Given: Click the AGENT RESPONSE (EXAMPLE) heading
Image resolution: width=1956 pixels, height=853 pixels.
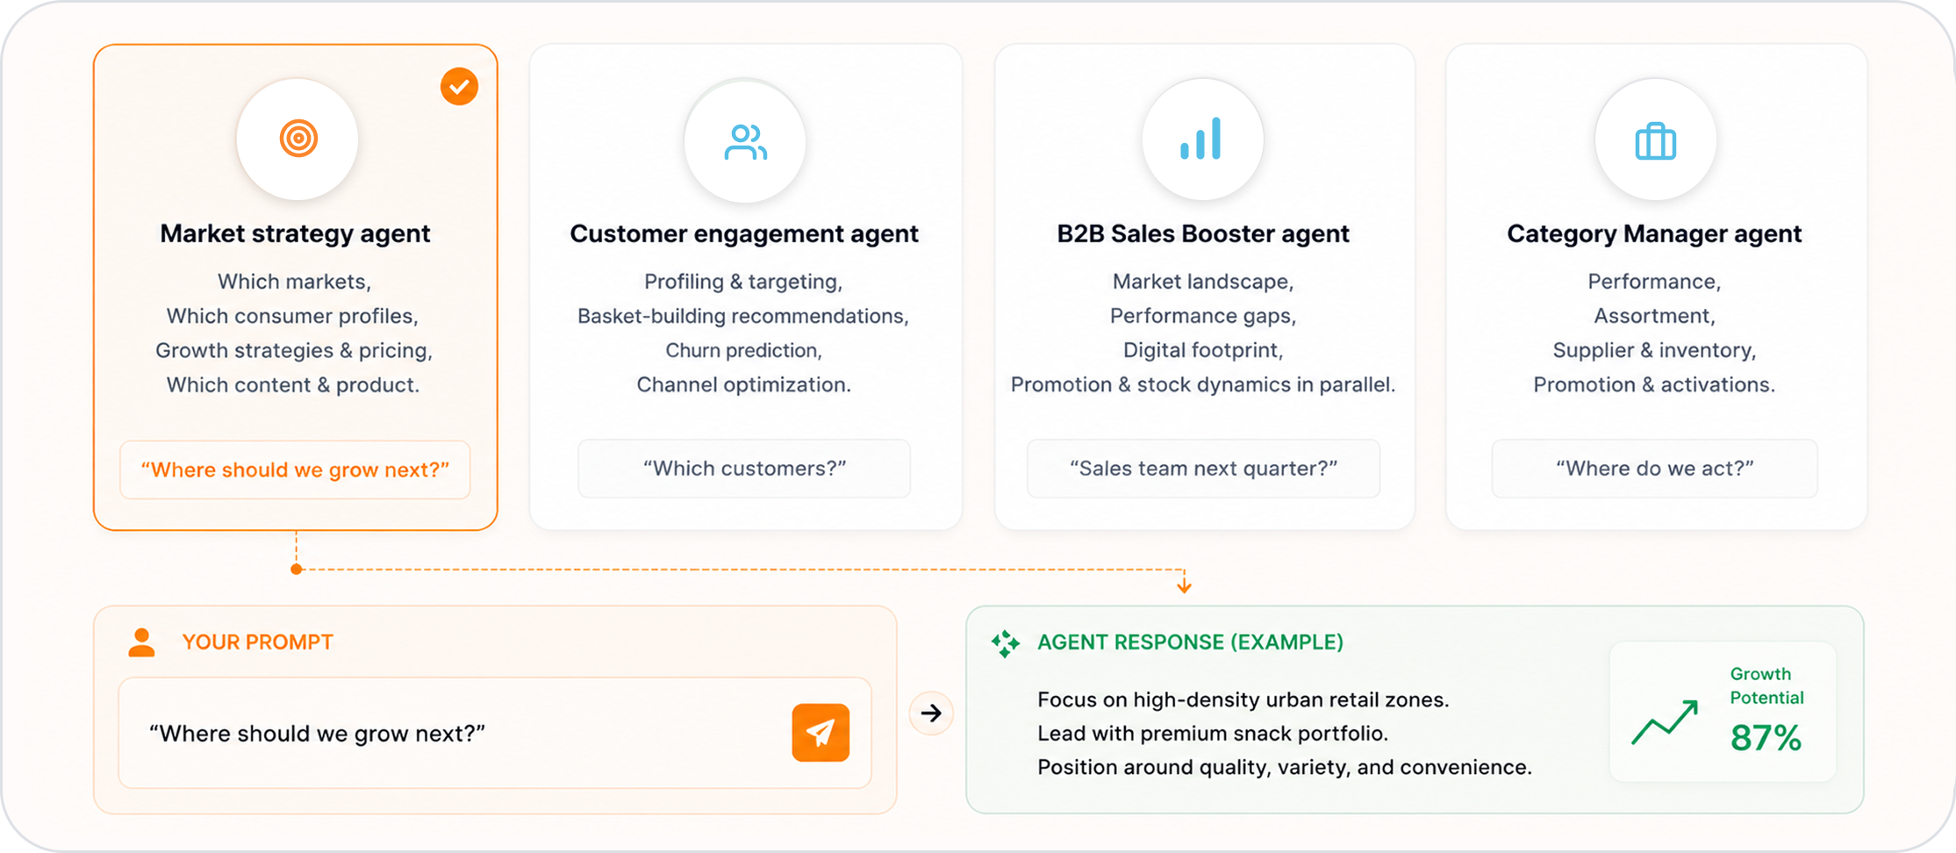Looking at the screenshot, I should tap(1190, 642).
